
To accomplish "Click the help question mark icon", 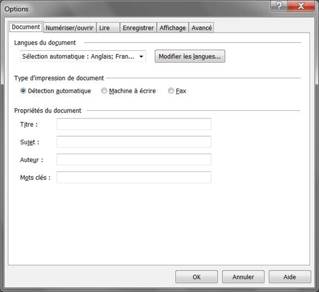I will click(x=279, y=6).
